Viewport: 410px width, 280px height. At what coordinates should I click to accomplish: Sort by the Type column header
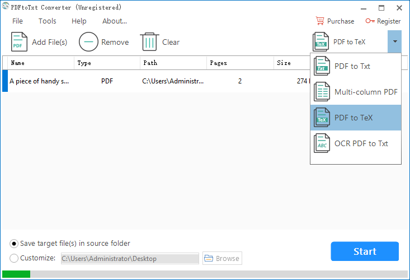pos(107,63)
